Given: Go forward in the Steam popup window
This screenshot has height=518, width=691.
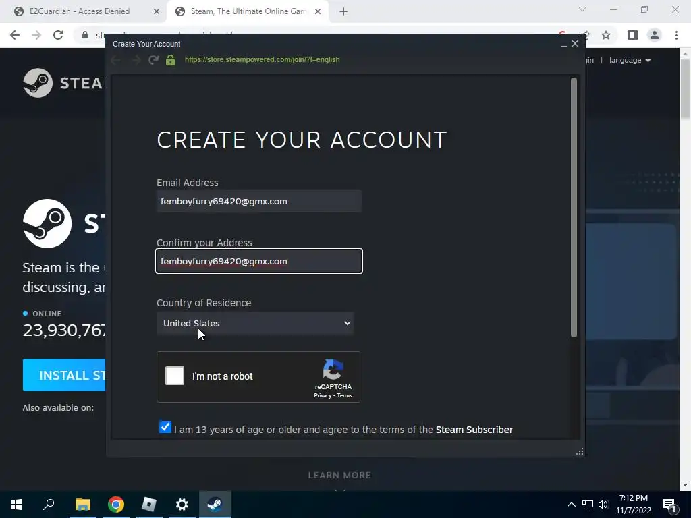Looking at the screenshot, I should (x=136, y=60).
